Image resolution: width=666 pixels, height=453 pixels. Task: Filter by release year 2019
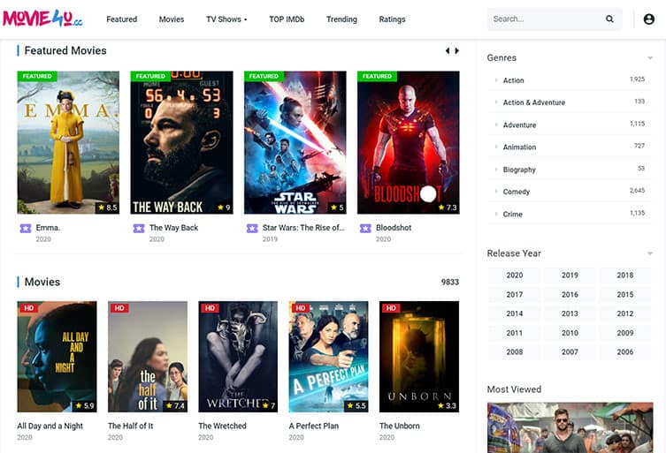(x=570, y=276)
